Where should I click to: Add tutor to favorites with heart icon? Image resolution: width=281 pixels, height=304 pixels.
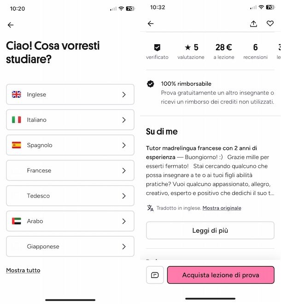(270, 23)
